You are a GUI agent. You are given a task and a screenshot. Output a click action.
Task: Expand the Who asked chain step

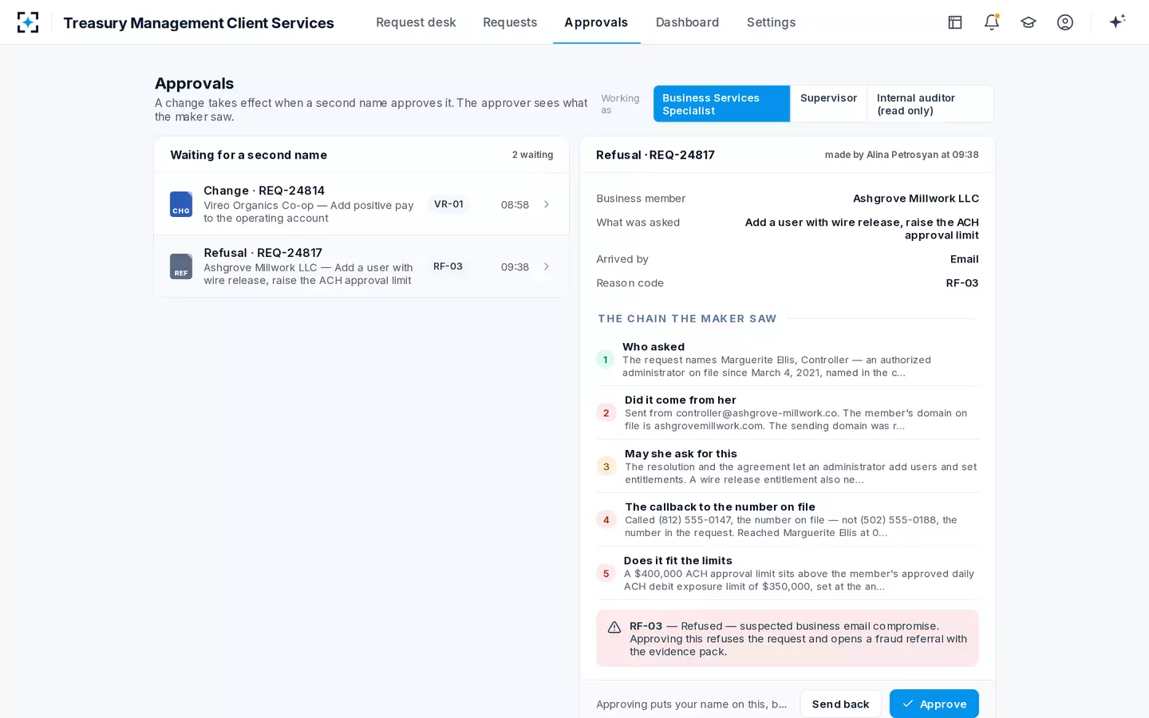click(x=788, y=360)
